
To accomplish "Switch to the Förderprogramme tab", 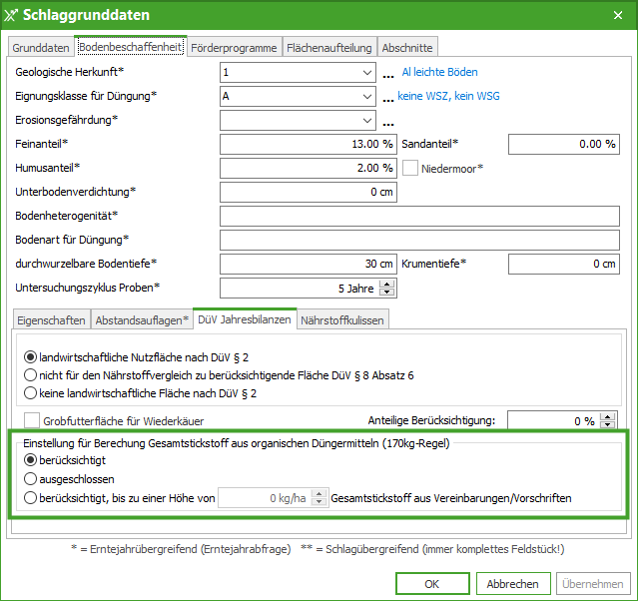I will click(x=235, y=47).
